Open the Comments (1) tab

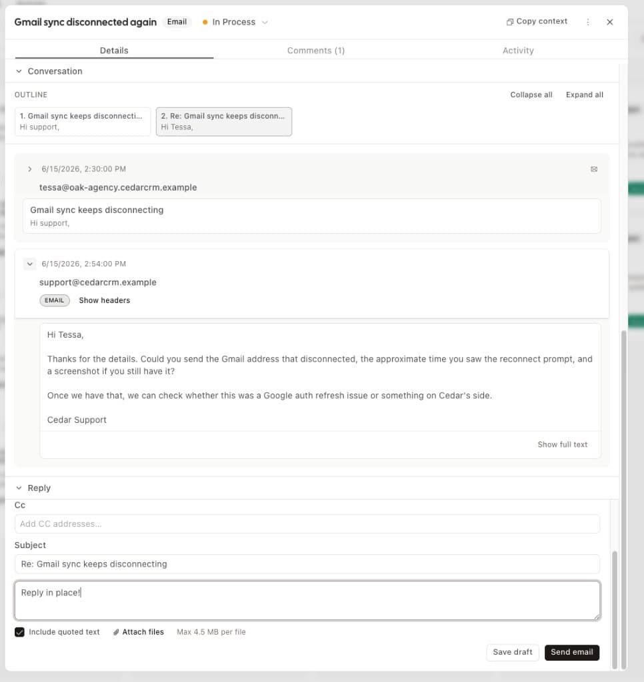(x=316, y=51)
